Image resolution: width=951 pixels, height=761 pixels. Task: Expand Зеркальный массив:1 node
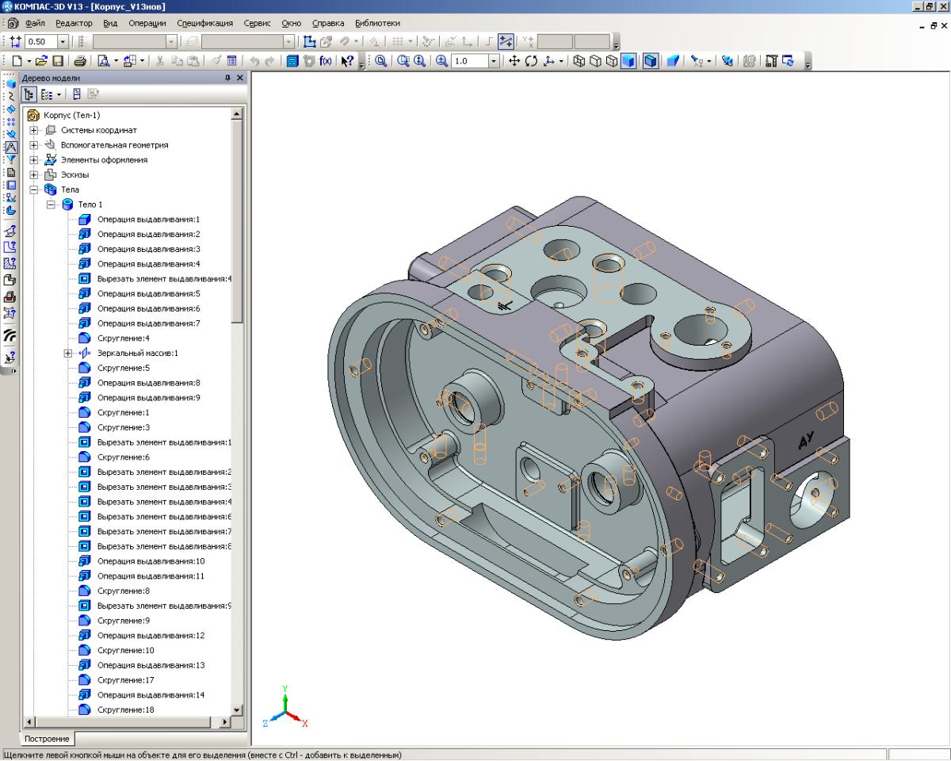69,353
